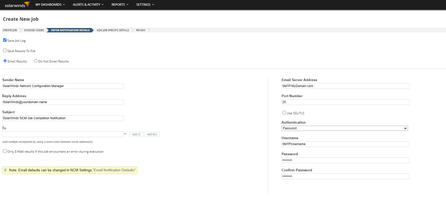The width and height of the screenshot is (446, 219).
Task: Select Enter Notification Details step
Action: 70,30
